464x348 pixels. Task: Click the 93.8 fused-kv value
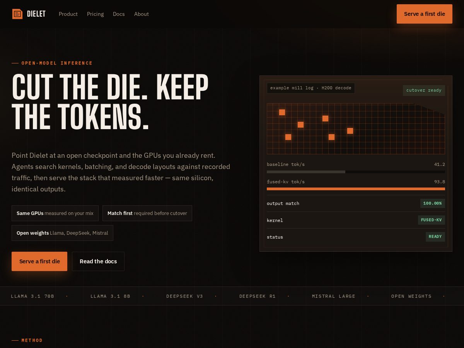pos(440,182)
